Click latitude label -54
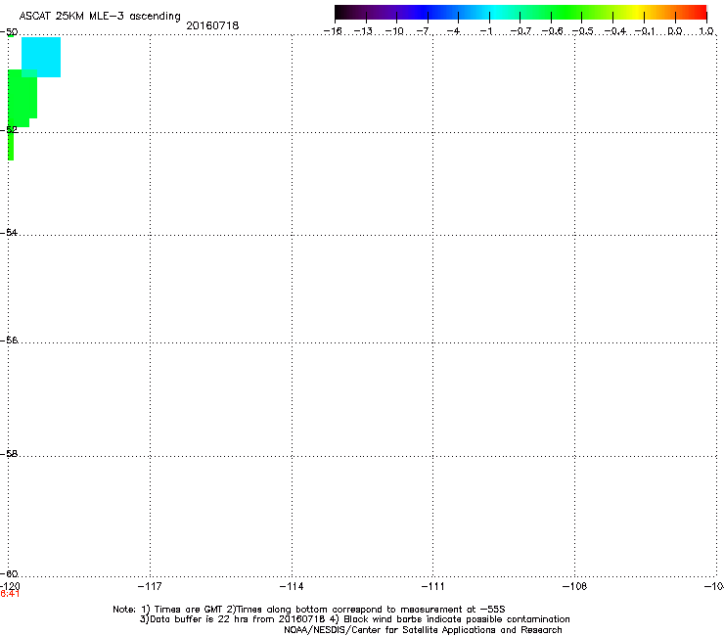 pyautogui.click(x=9, y=233)
